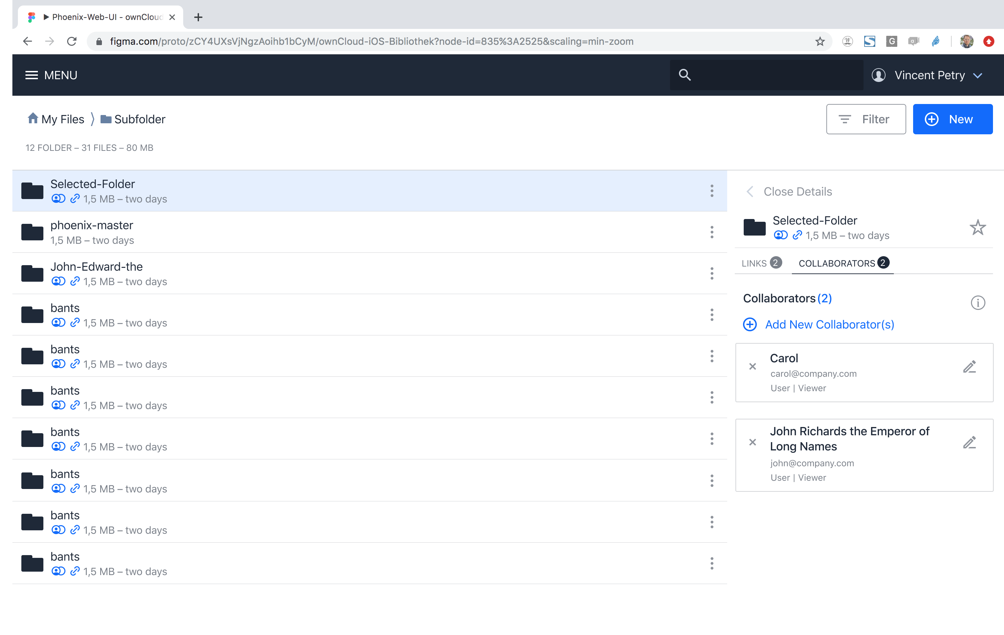Click the carol@company.com email

click(x=814, y=374)
